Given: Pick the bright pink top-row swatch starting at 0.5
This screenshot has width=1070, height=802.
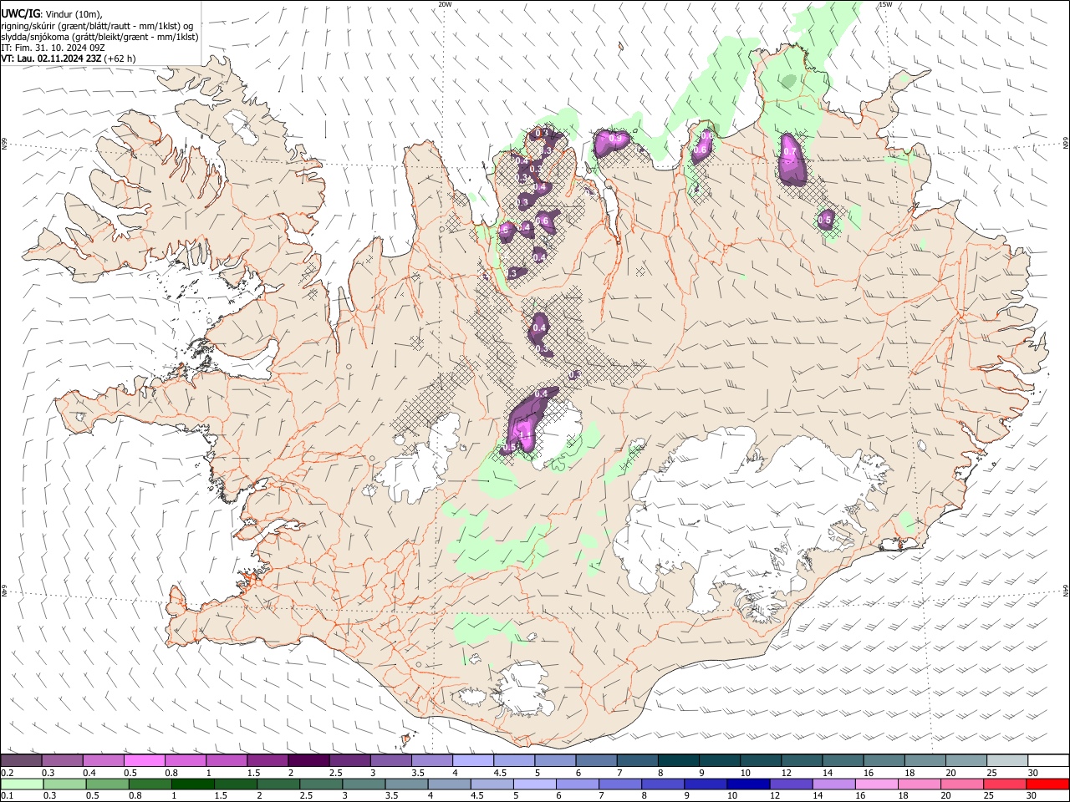Looking at the screenshot, I should (145, 761).
